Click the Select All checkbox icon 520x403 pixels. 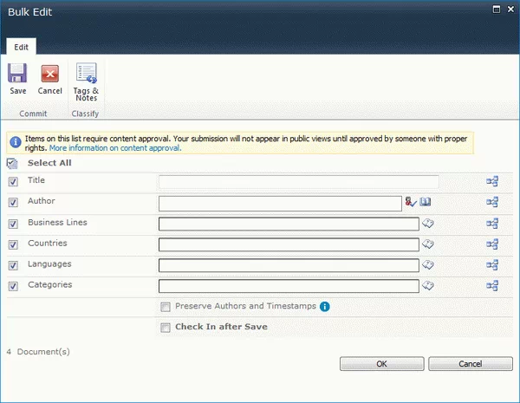[12, 163]
